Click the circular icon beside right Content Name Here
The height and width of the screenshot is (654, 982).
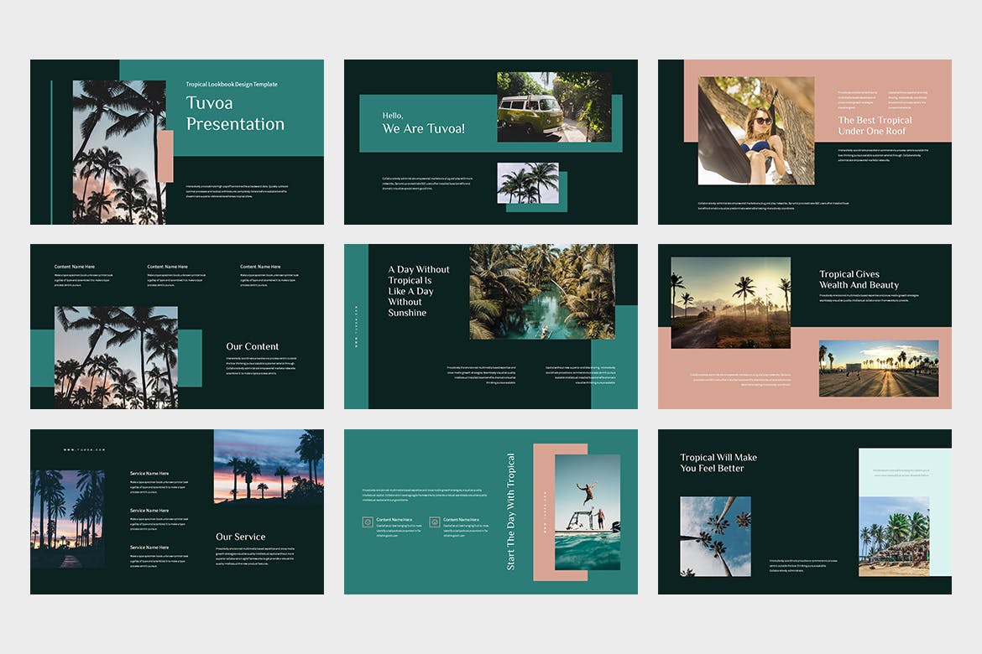point(435,522)
